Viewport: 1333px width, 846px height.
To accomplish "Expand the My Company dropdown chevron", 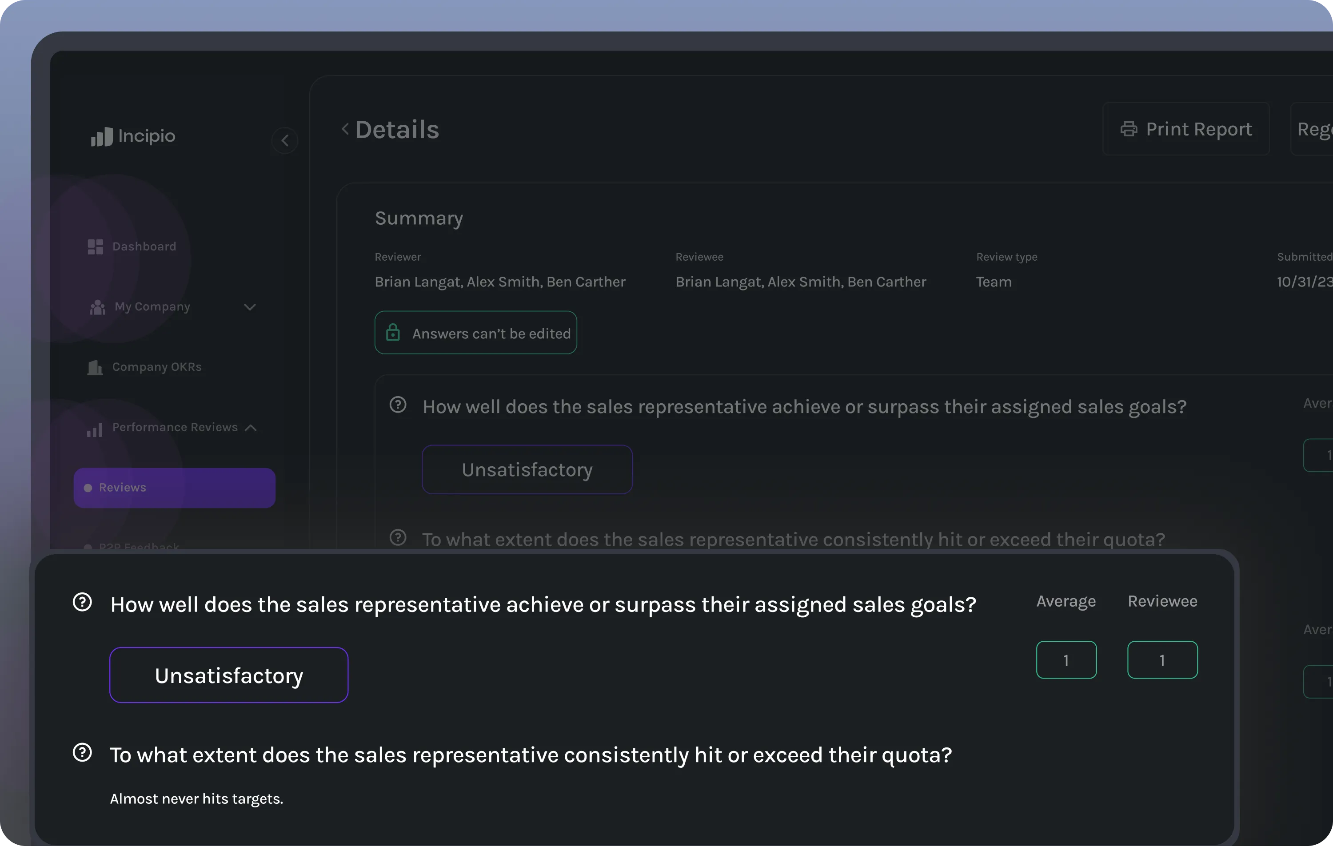I will pyautogui.click(x=250, y=307).
